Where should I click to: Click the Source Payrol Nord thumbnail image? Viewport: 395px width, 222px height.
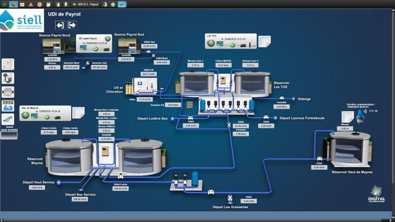(59, 45)
